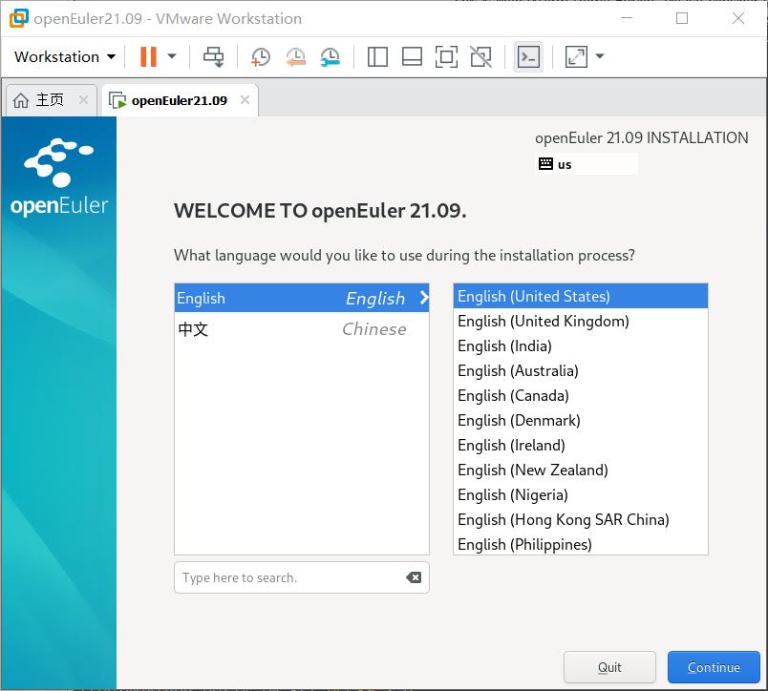Select English in the language list
This screenshot has width=768, height=691.
click(302, 298)
